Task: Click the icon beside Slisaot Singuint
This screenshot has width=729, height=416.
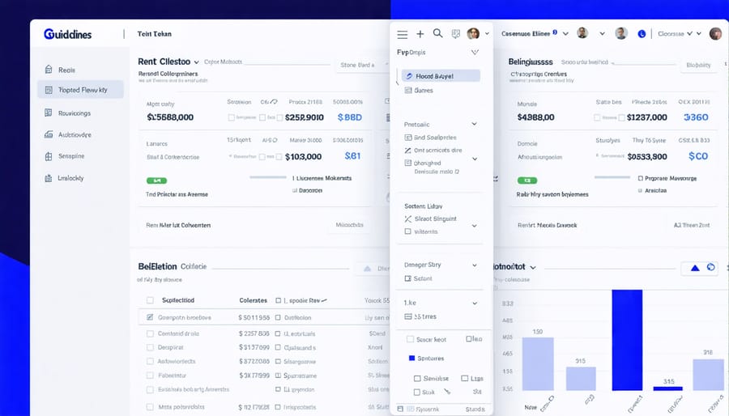Action: 408,219
